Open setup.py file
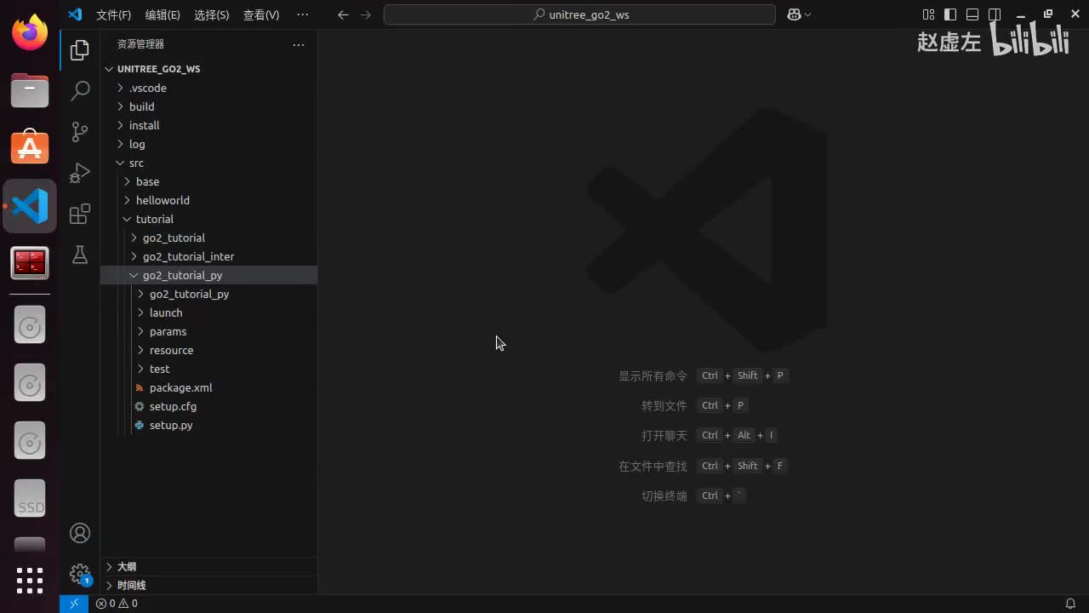The image size is (1089, 613). coord(208,425)
